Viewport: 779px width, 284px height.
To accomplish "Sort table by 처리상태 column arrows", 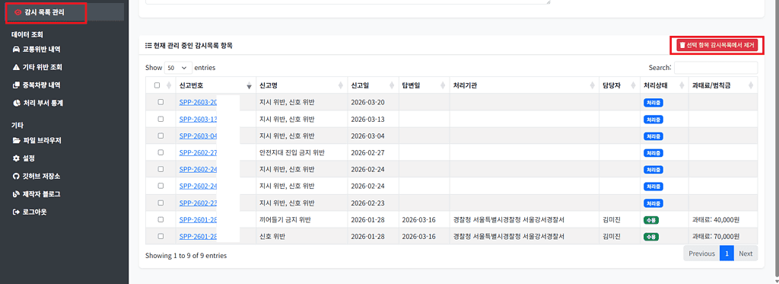I will tap(682, 85).
